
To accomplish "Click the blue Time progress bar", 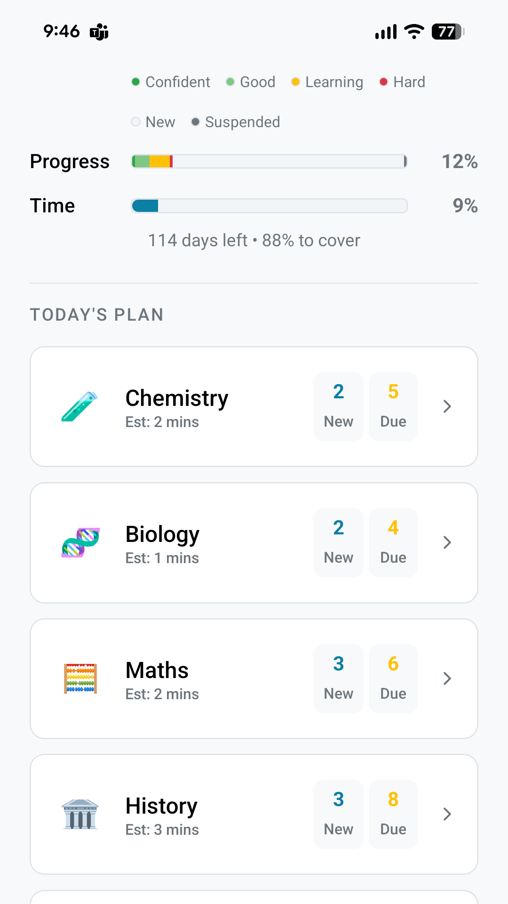I will (x=269, y=206).
